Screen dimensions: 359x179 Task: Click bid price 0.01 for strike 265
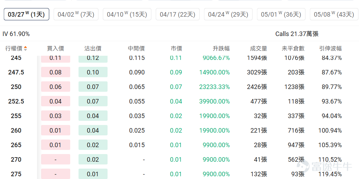pyautogui.click(x=56, y=145)
